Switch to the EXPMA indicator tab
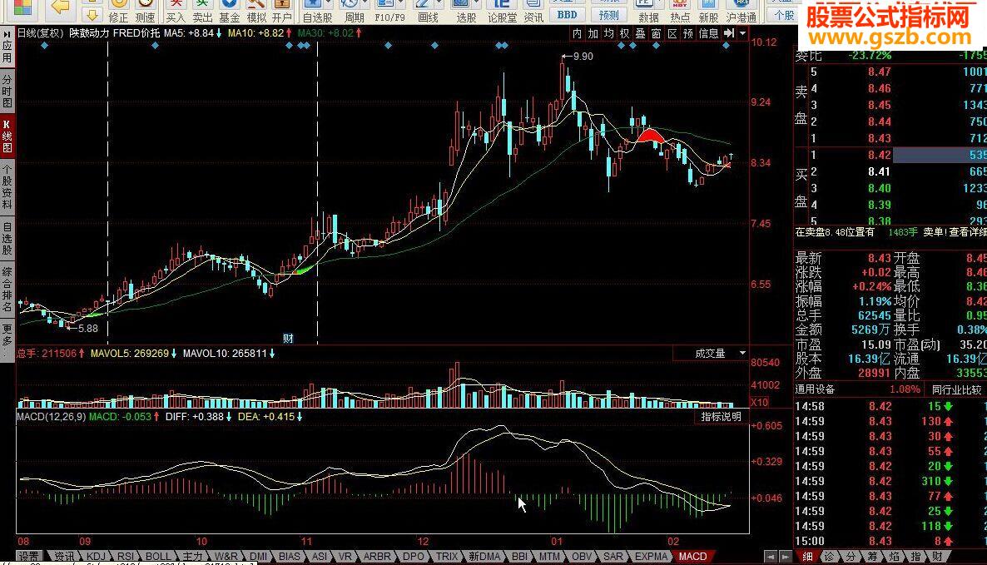Screen dimensions: 987x565 pyautogui.click(x=651, y=557)
